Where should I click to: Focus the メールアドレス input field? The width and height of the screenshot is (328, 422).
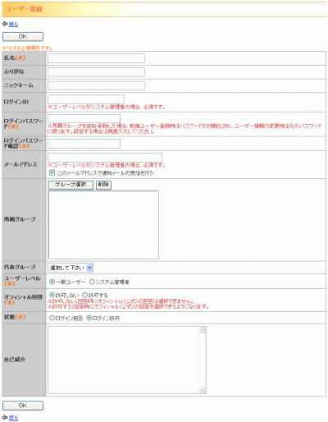(105, 158)
